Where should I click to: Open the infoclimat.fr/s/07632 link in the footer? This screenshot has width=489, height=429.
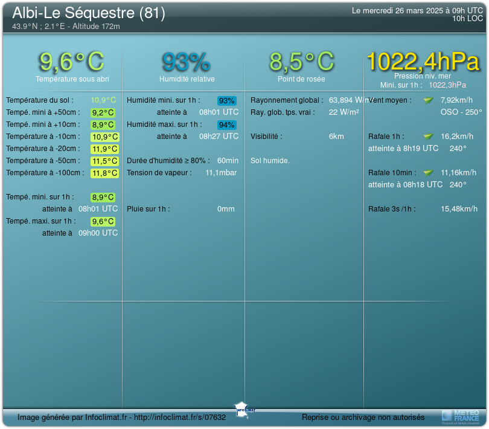click(x=180, y=417)
